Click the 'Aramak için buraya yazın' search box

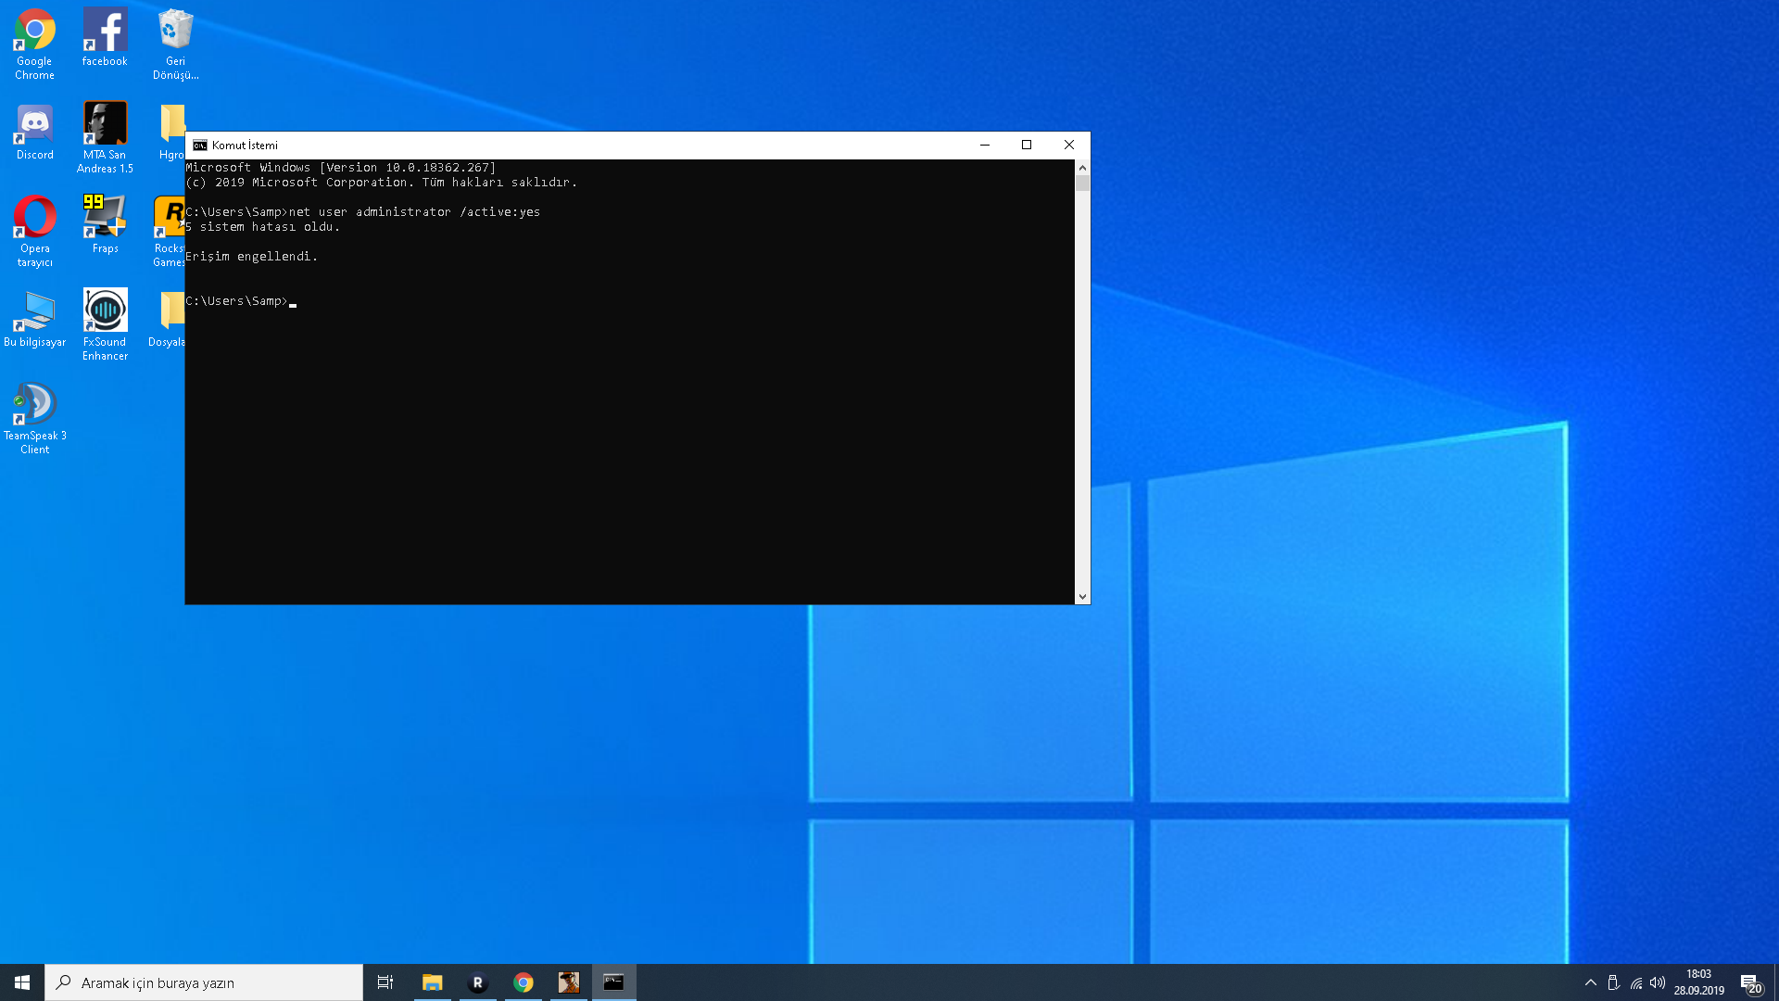(x=204, y=982)
